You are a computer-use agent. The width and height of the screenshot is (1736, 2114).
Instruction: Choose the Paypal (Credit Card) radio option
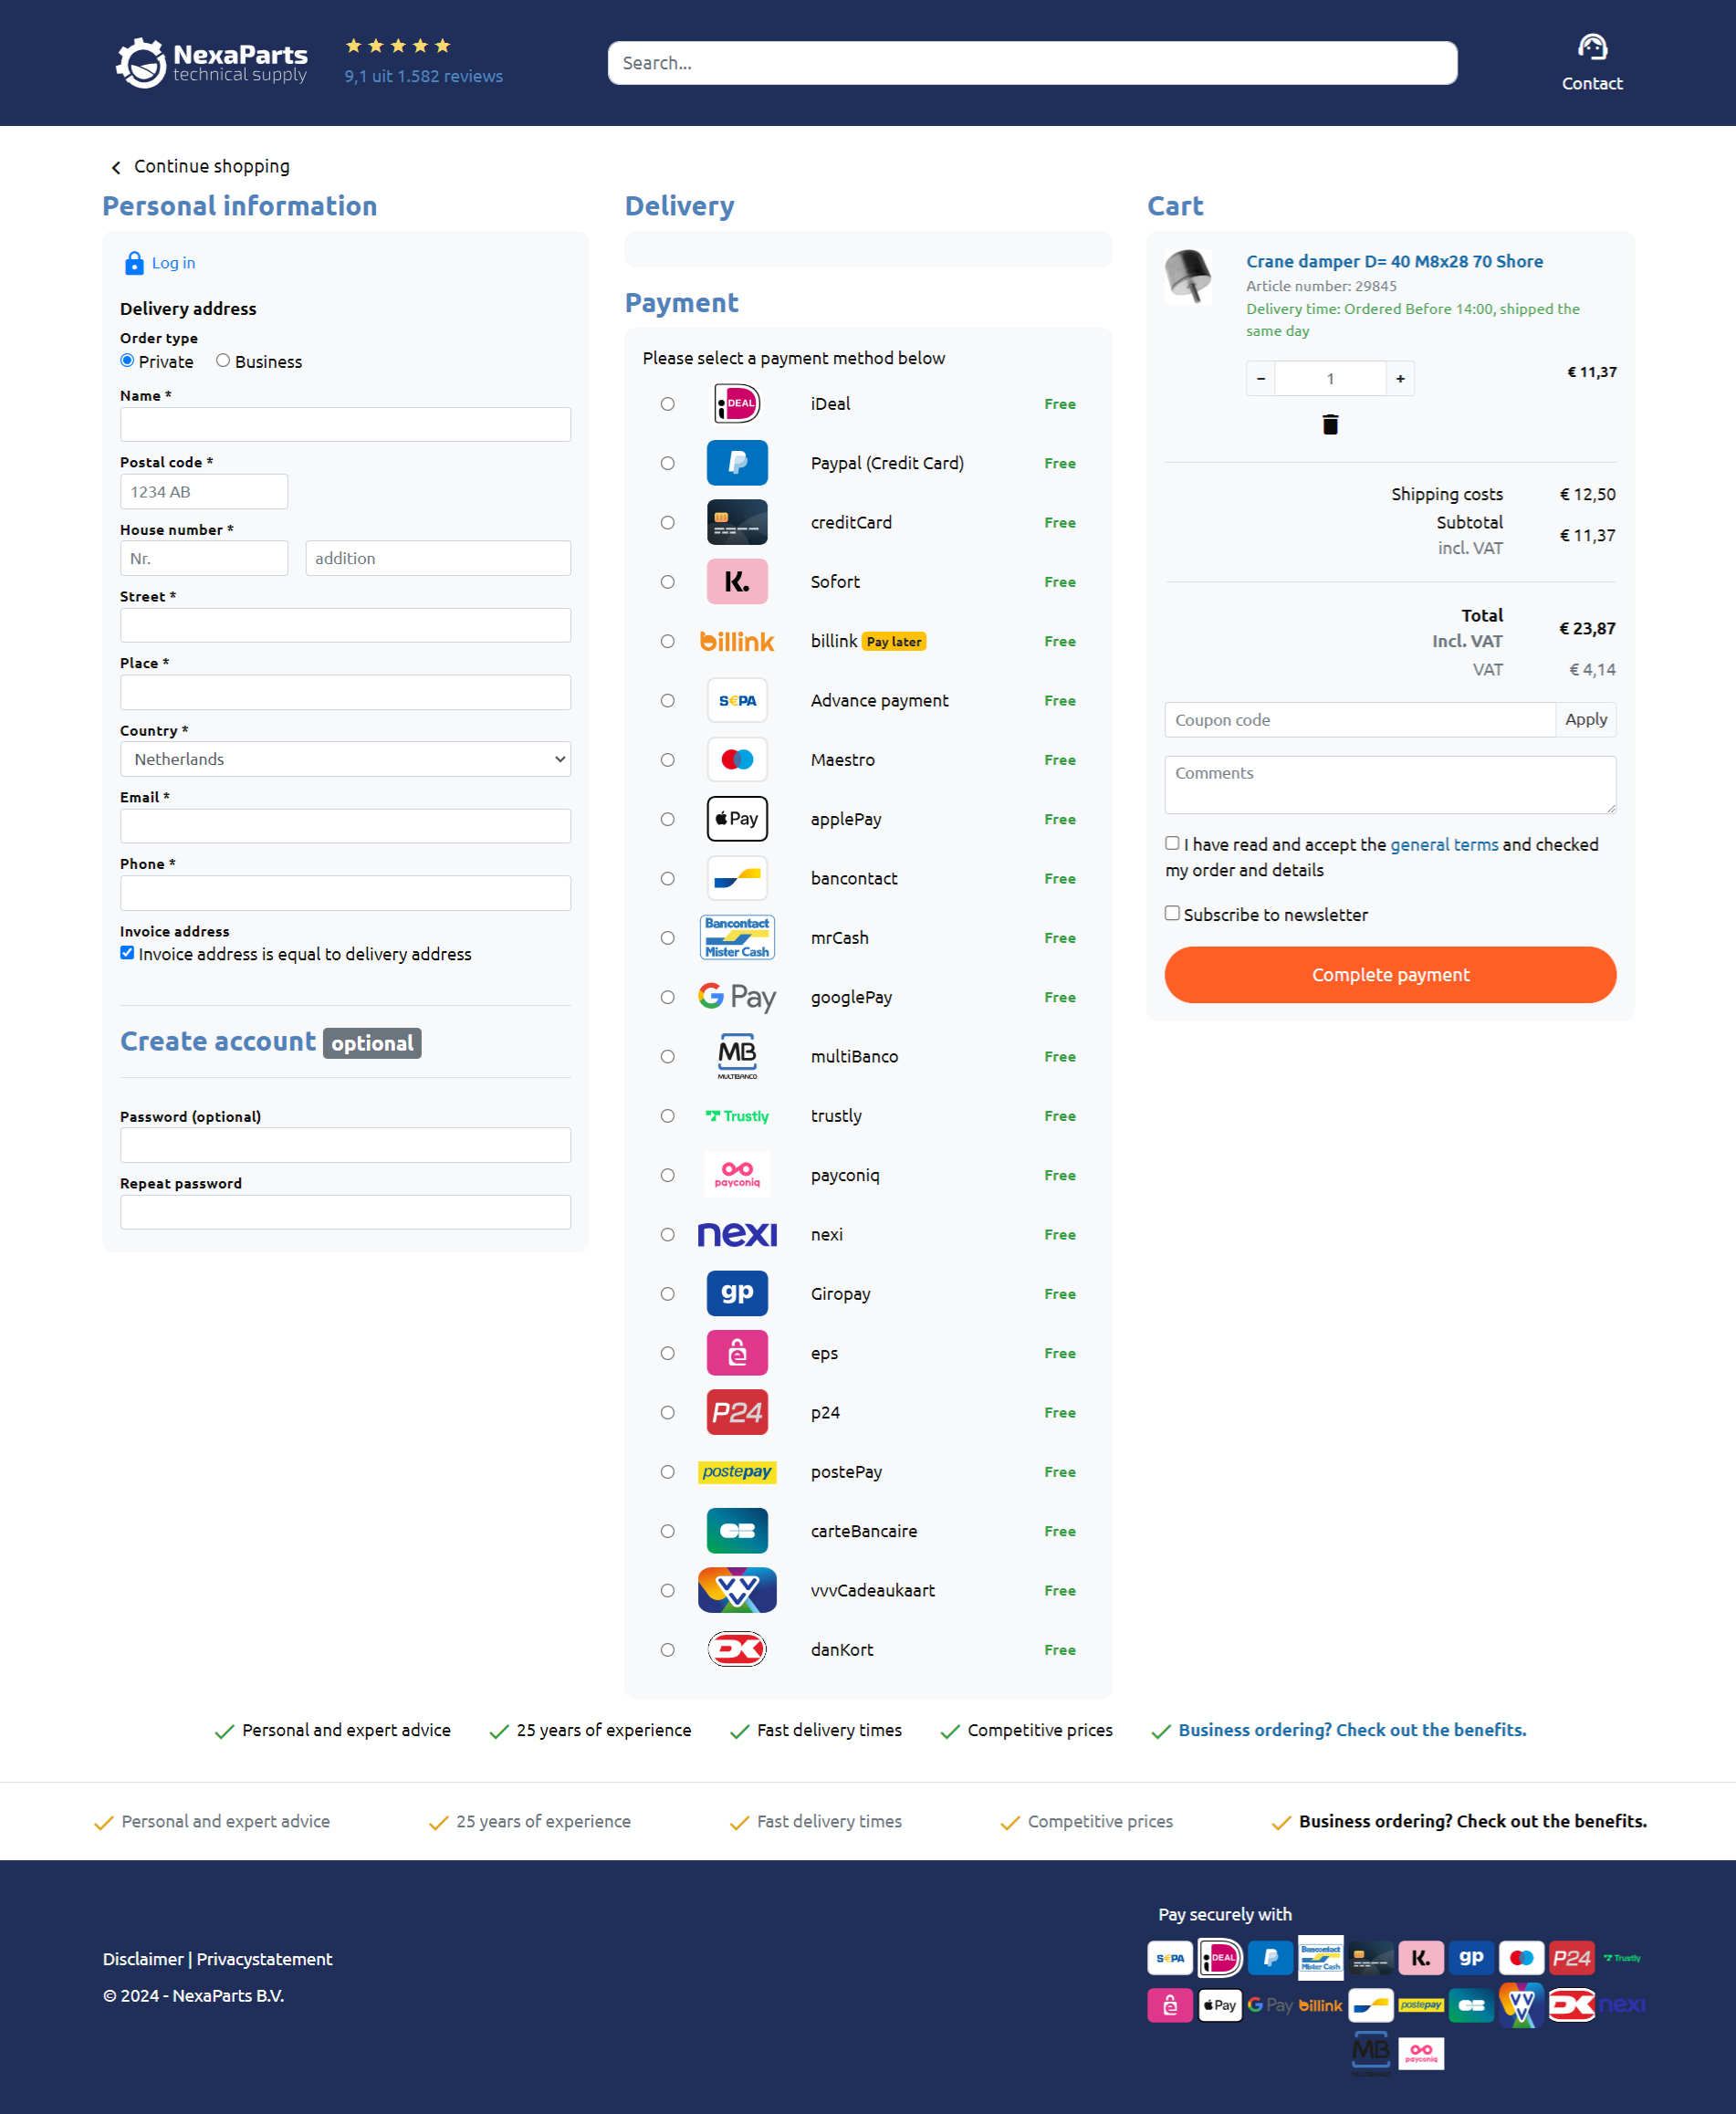pos(667,463)
